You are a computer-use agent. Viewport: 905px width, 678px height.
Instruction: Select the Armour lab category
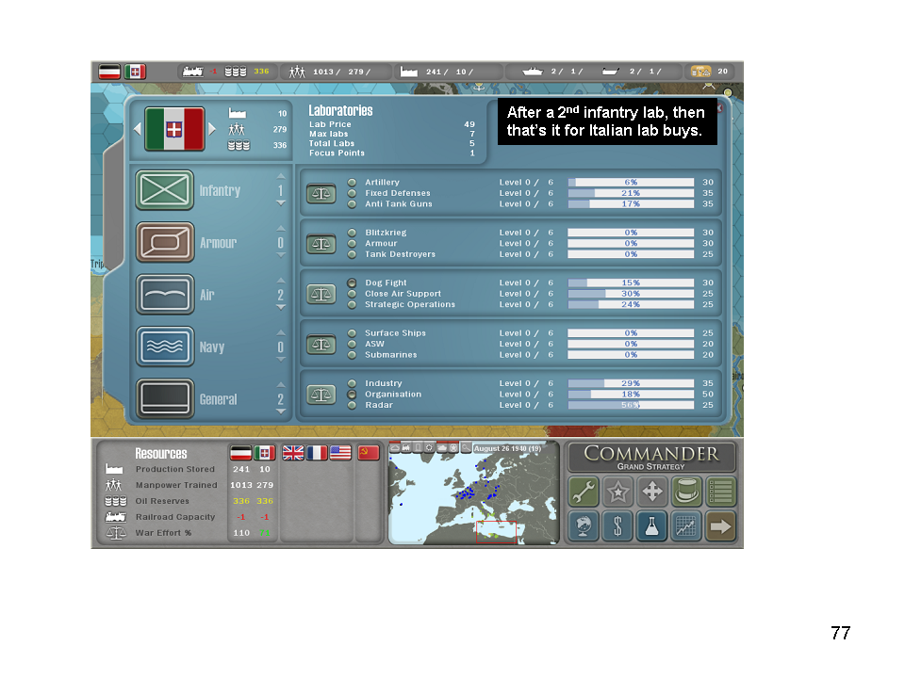(165, 242)
